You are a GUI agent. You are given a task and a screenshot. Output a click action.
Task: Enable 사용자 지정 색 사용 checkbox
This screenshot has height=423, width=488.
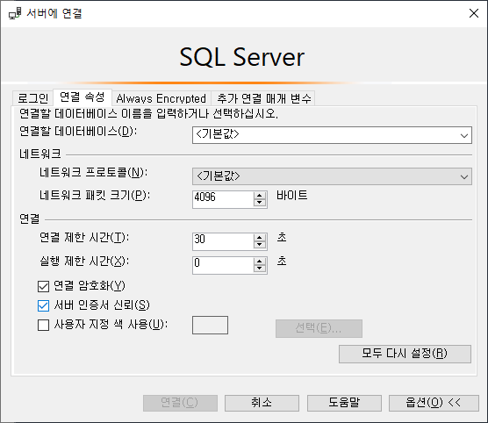[x=43, y=325]
